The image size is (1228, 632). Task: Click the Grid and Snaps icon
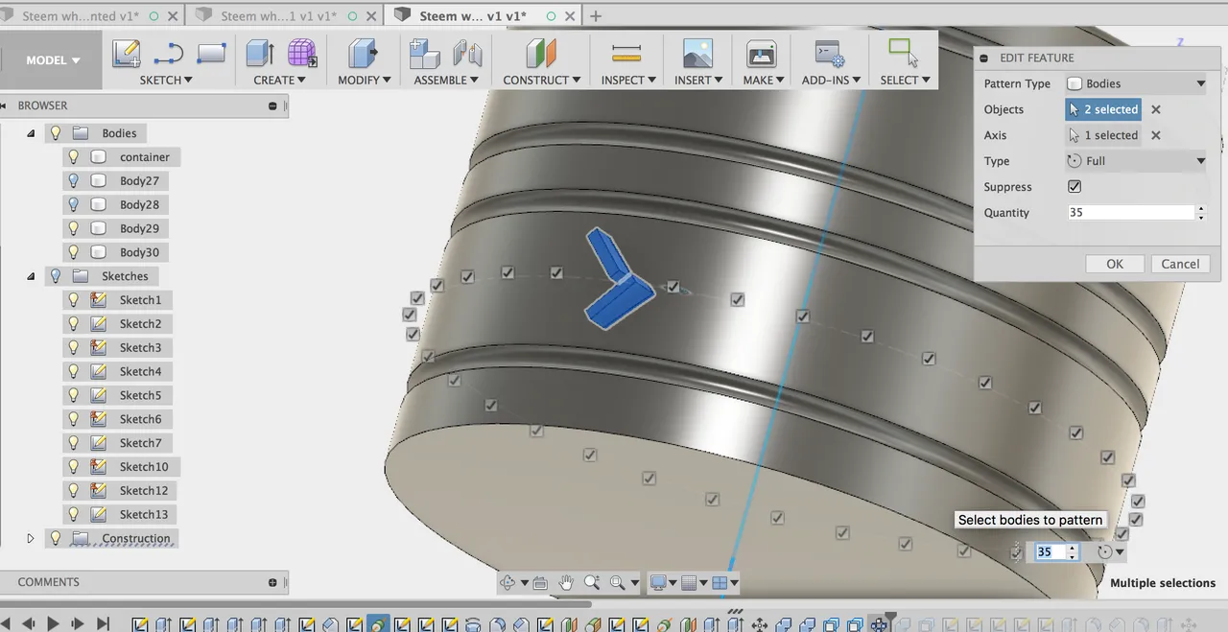688,582
